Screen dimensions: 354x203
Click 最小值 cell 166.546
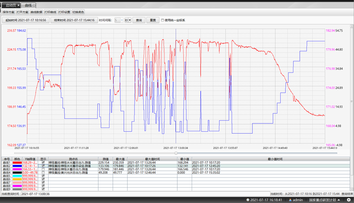click(x=185, y=169)
